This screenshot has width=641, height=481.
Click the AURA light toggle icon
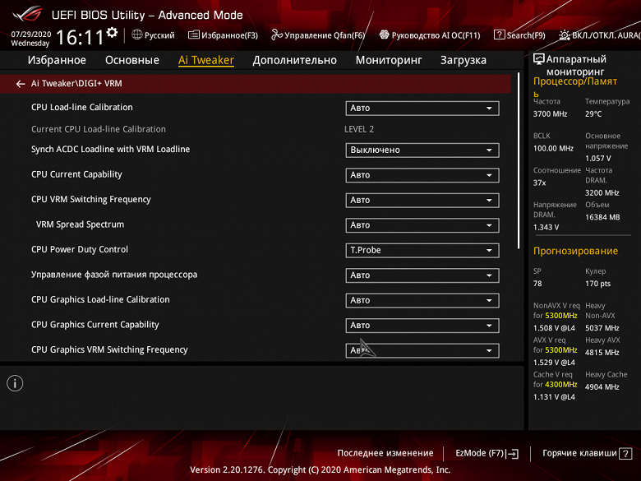pos(565,35)
